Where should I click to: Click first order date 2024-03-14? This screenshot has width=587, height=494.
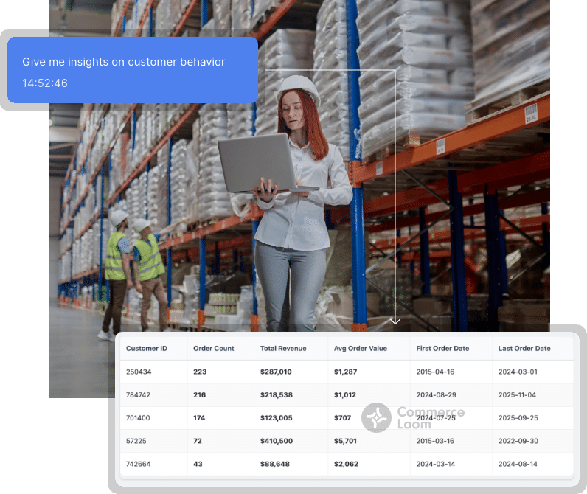point(436,464)
